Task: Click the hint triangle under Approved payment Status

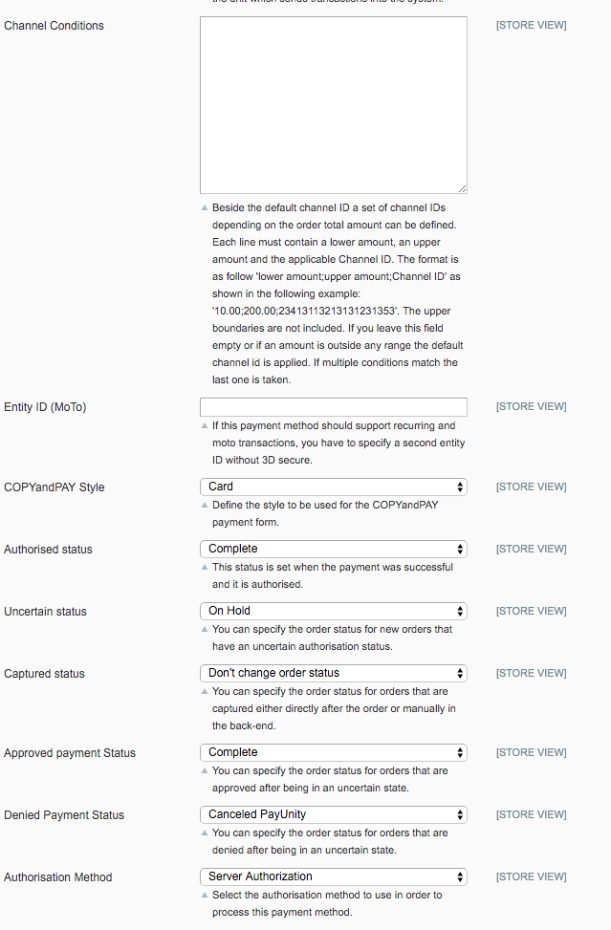Action: coord(204,771)
